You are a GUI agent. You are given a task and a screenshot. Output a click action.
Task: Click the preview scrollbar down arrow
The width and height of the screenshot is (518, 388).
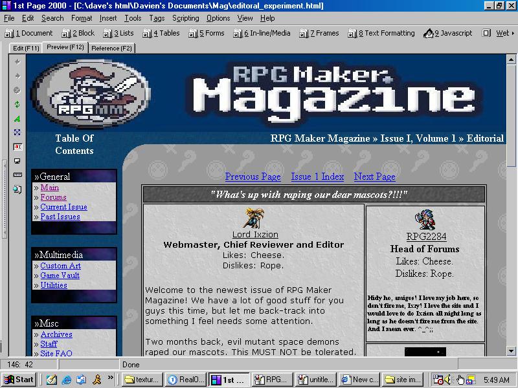click(x=511, y=351)
